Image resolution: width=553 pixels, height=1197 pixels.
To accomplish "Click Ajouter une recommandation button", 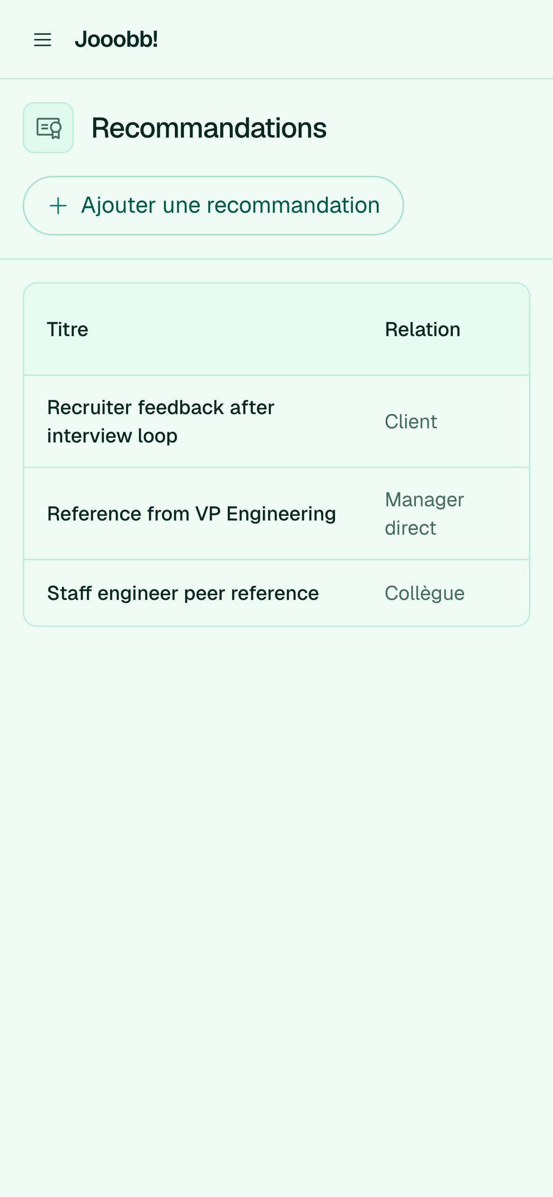I will pyautogui.click(x=213, y=206).
